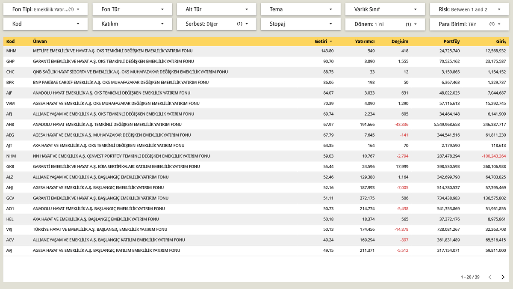Sort by Giriş column header
The height and width of the screenshot is (289, 513).
point(501,42)
